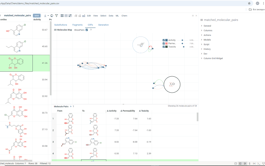The height and width of the screenshot is (166, 265).
Task: Adjust the Permeability slider handle
Action: [183, 43]
